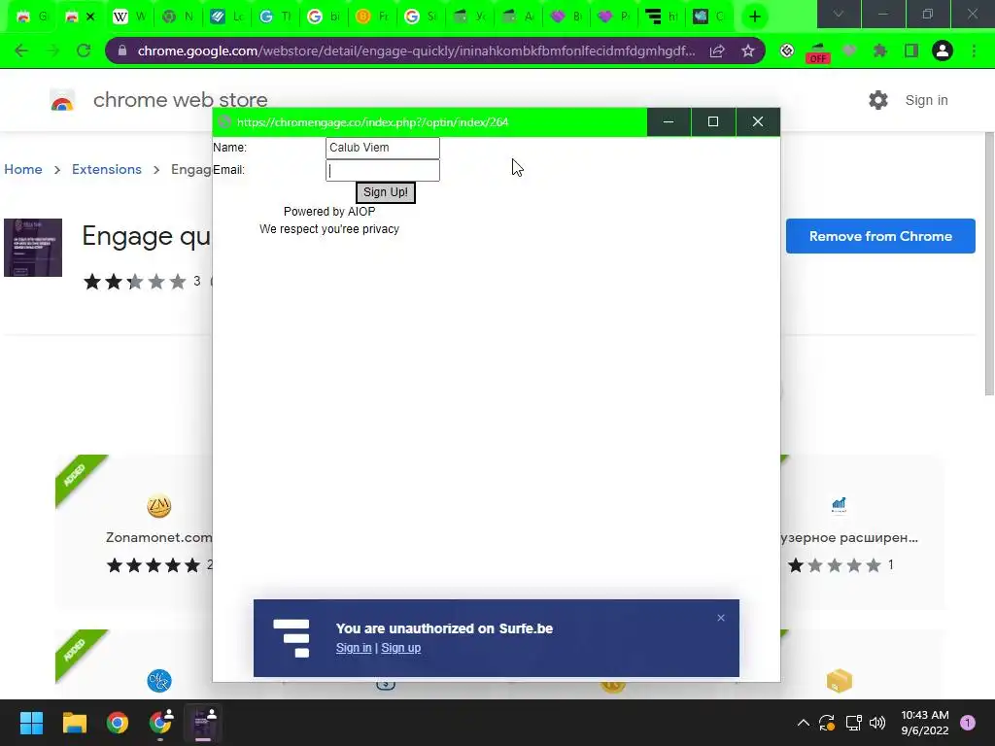
Task: Switch to the last tab labeled C
Action: coord(709,17)
